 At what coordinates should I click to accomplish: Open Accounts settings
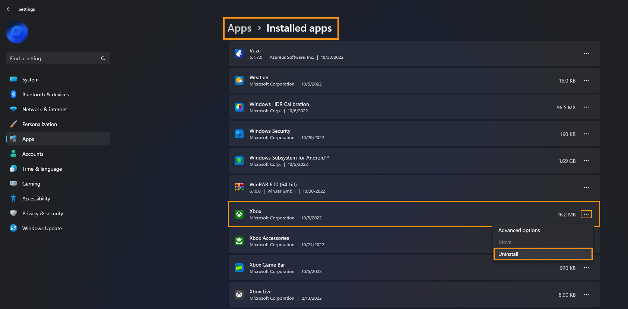tap(58, 154)
